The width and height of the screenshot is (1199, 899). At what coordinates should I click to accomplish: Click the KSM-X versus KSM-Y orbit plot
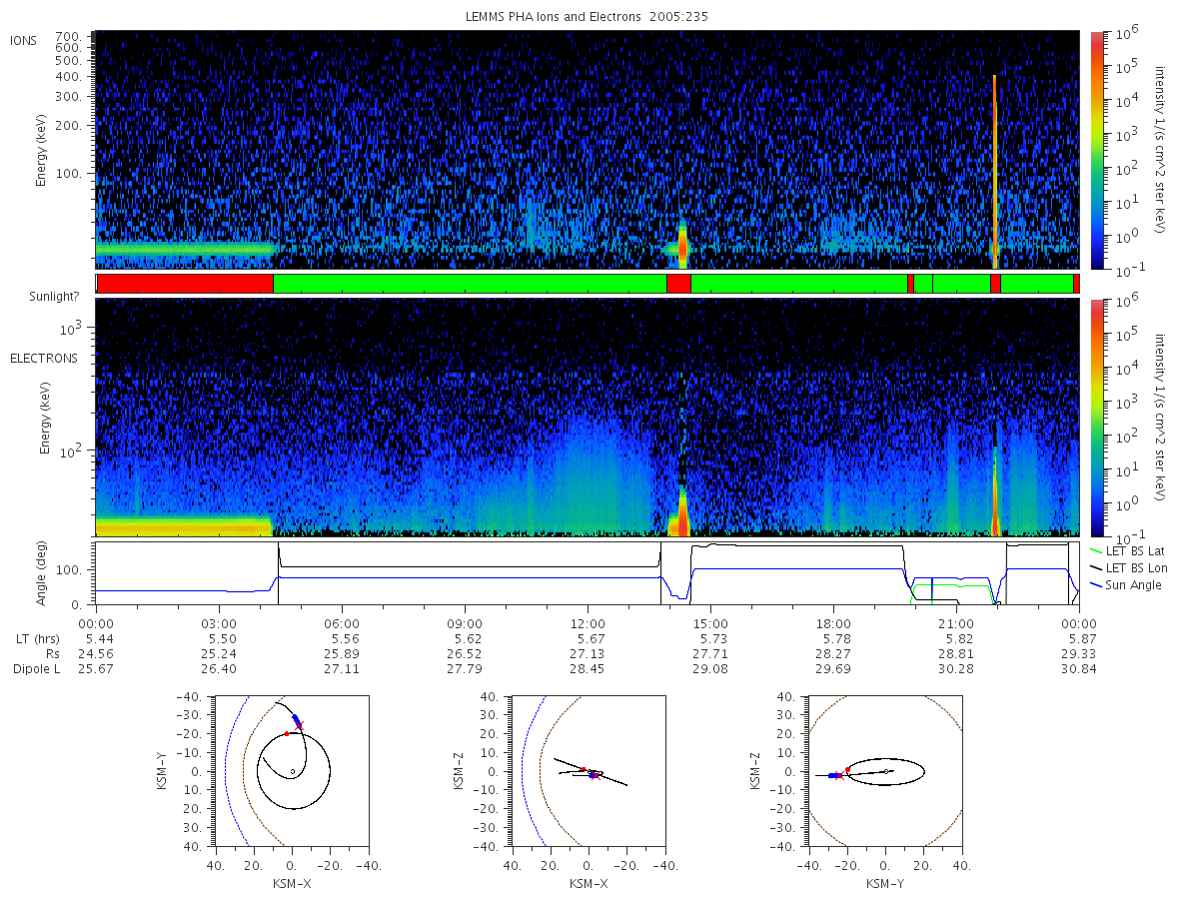tap(291, 771)
